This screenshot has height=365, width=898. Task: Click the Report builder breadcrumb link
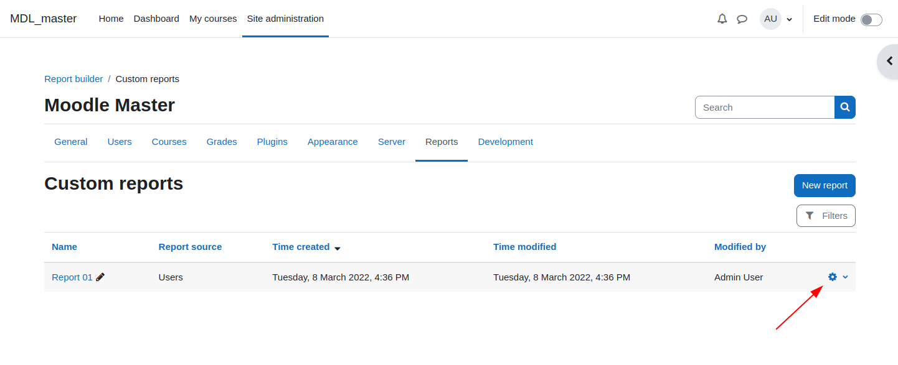(x=73, y=79)
